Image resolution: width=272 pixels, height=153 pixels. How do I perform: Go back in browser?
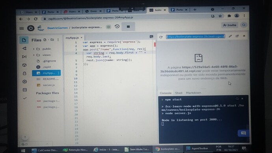click(x=21, y=19)
